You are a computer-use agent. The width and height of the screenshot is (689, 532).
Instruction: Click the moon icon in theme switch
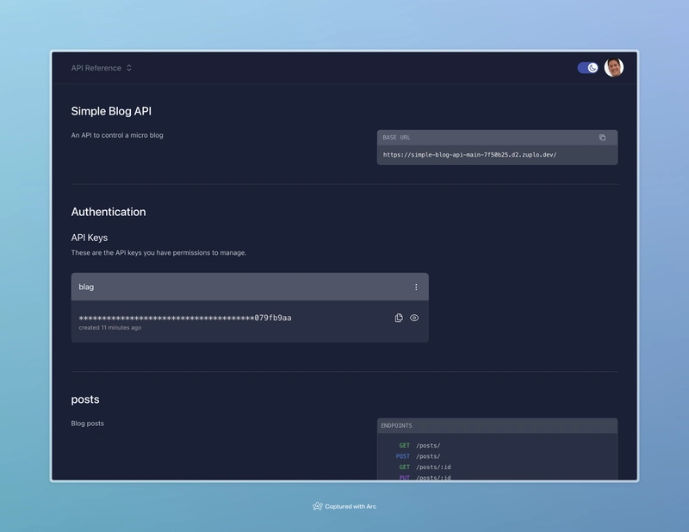(593, 68)
